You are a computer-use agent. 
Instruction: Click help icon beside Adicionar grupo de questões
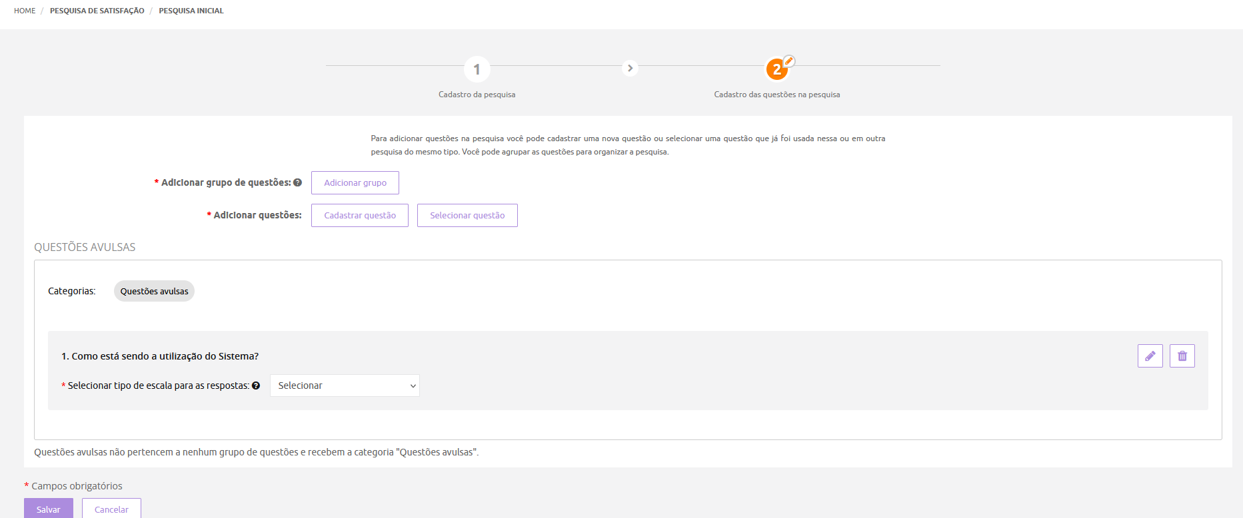[298, 182]
